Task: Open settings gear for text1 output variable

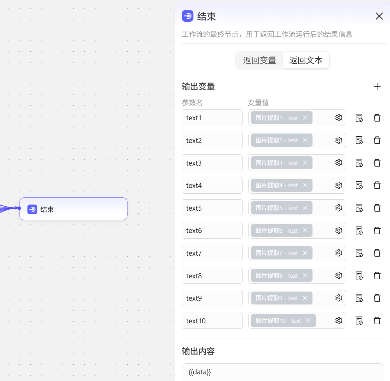Action: 339,117
